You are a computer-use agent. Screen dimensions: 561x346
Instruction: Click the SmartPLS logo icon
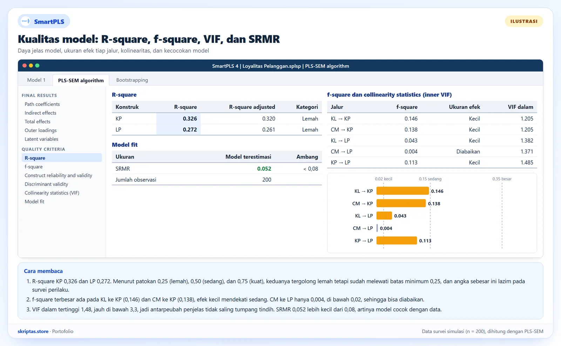tap(26, 21)
